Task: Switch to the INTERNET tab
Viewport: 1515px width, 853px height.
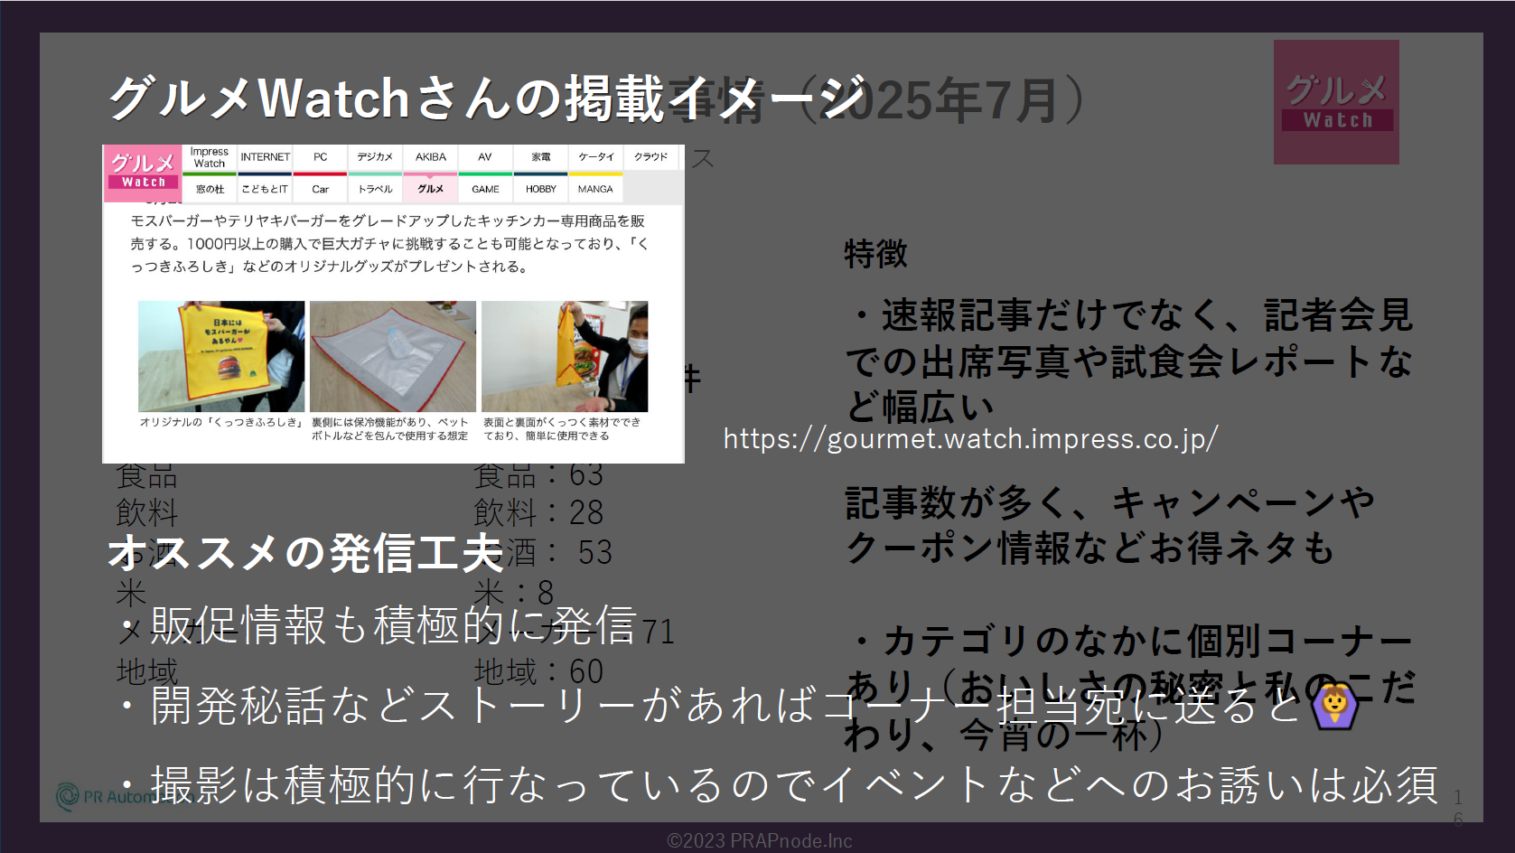Action: click(265, 157)
